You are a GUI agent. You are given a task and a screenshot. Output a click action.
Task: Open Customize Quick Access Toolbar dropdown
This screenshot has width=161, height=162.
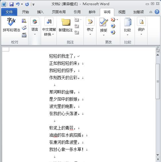33,4
